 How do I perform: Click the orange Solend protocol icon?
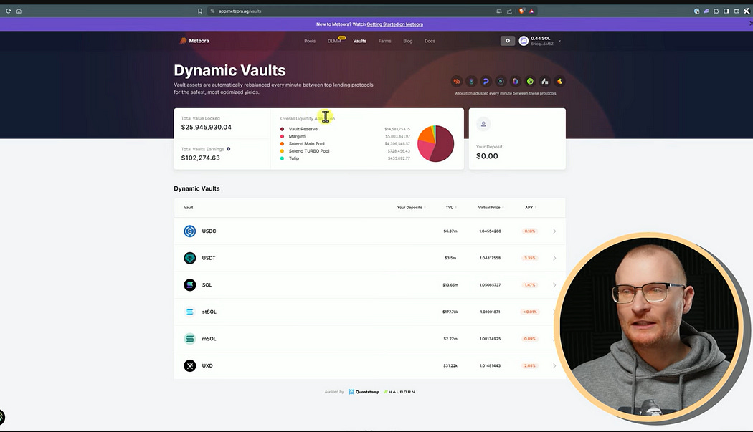457,81
